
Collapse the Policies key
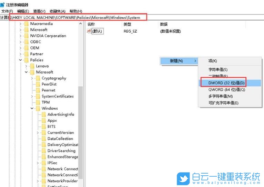pos(20,60)
